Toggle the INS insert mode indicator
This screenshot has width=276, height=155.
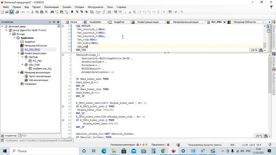(x=232, y=145)
